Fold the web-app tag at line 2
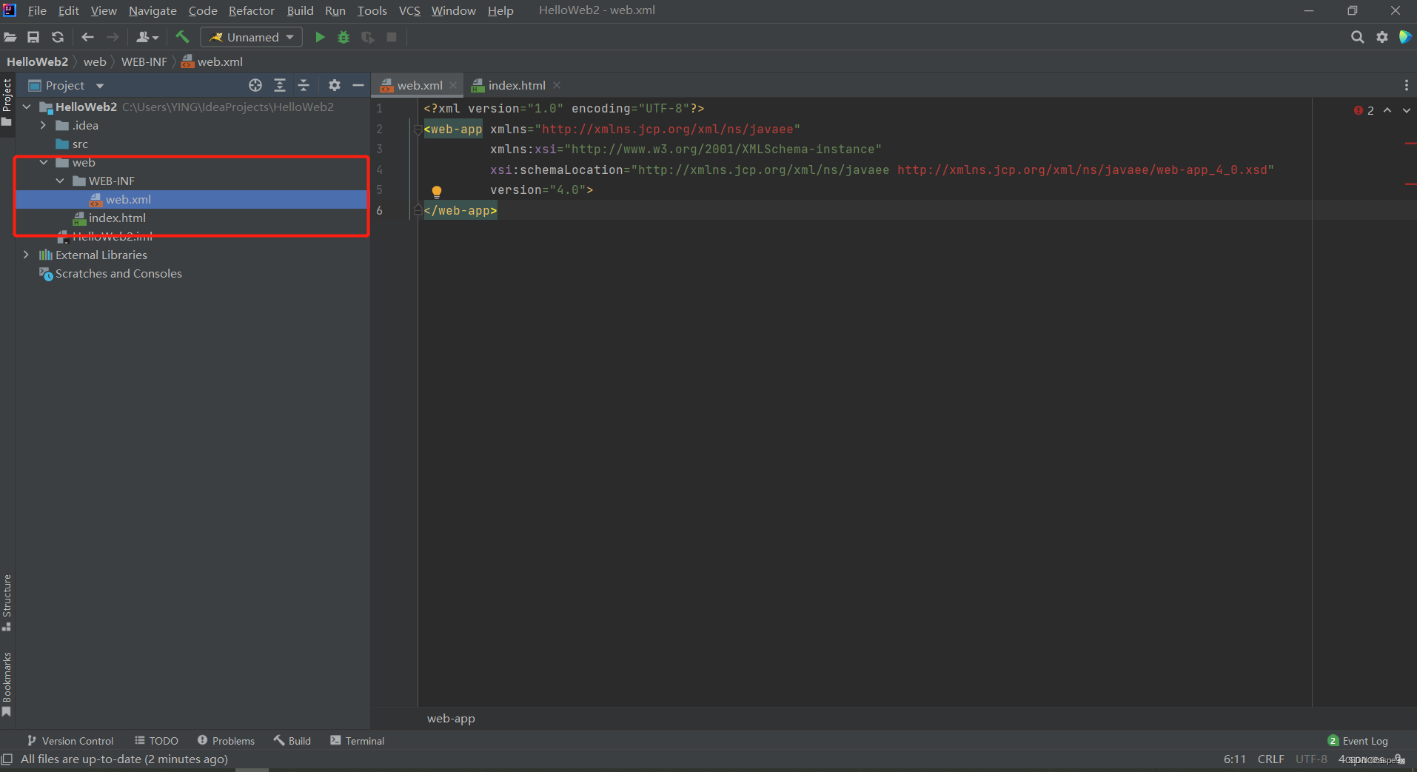This screenshot has width=1417, height=772. click(x=418, y=130)
